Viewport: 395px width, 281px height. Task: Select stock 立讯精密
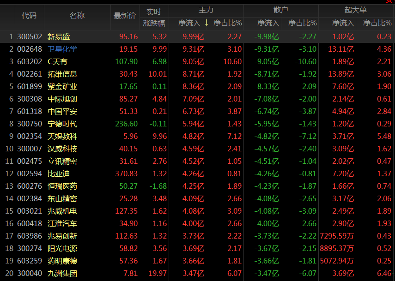(x=62, y=161)
